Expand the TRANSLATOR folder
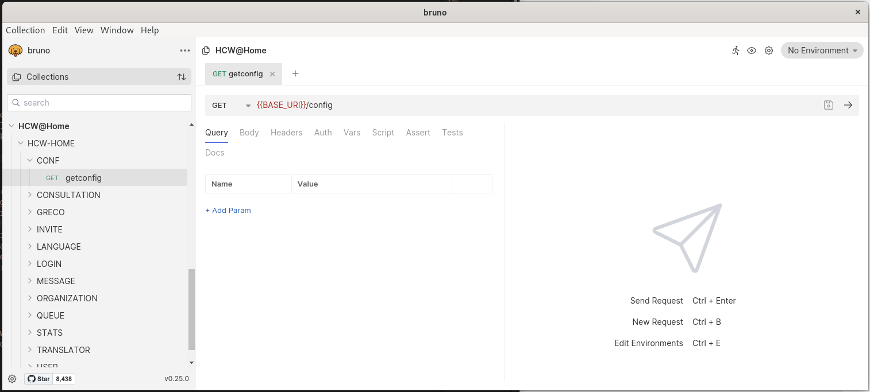The width and height of the screenshot is (870, 392). (x=30, y=350)
